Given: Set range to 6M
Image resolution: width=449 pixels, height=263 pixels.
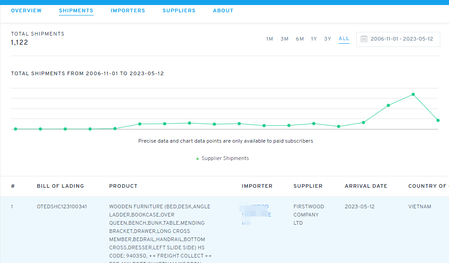Looking at the screenshot, I should (x=300, y=39).
